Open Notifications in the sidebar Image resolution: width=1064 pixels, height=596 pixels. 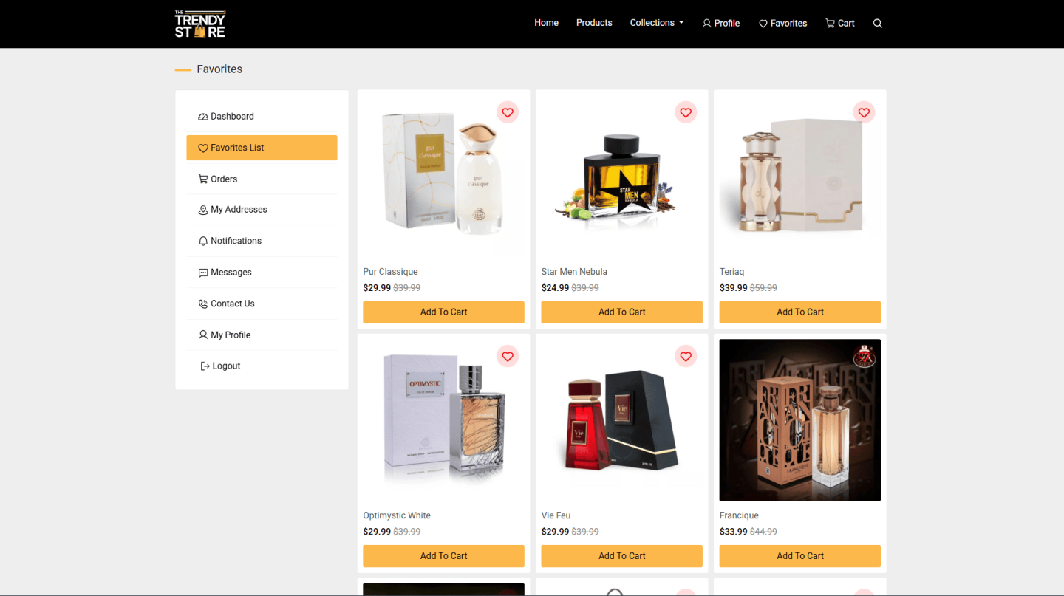pyautogui.click(x=262, y=241)
